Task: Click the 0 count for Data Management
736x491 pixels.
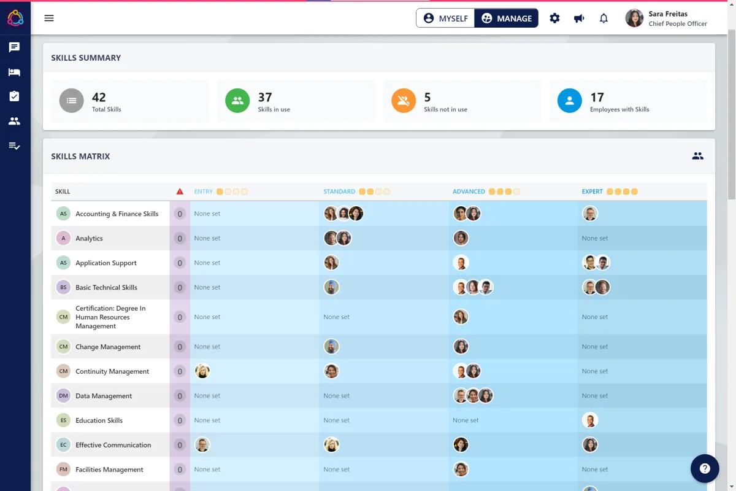Action: click(180, 396)
